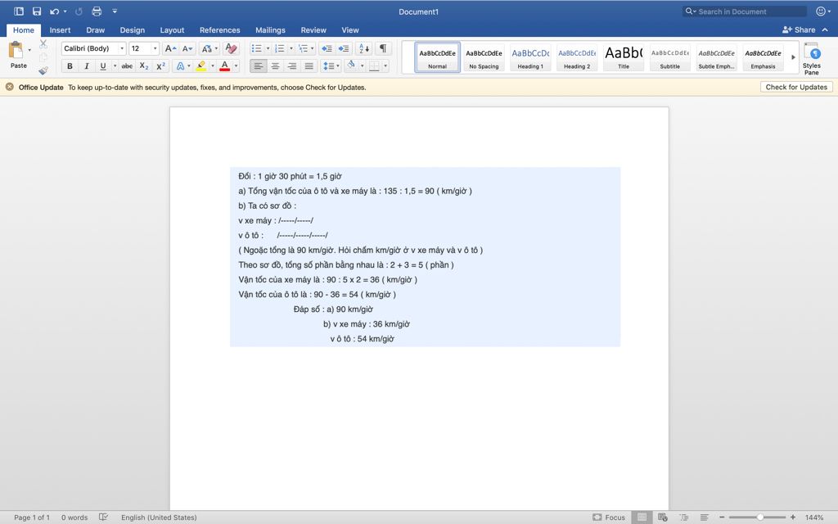Click the Share button
Image resolution: width=838 pixels, height=524 pixels.
[x=799, y=30]
